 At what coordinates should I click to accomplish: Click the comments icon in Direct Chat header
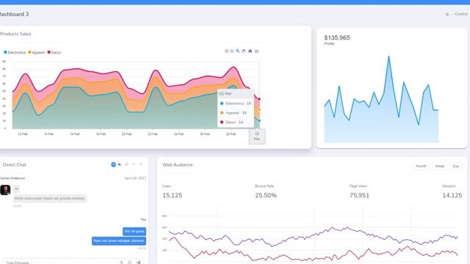(x=119, y=164)
